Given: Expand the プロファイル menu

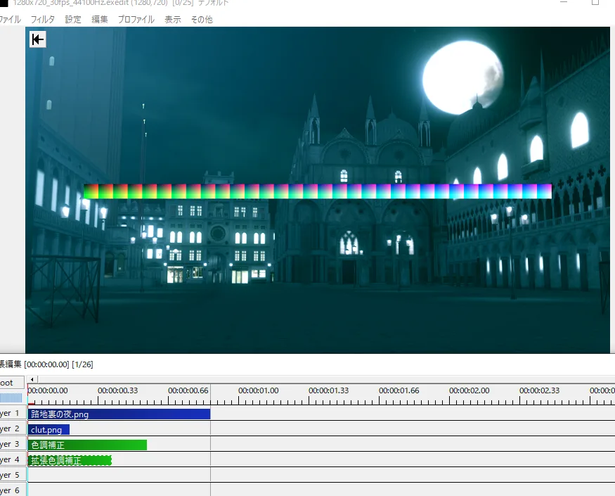Looking at the screenshot, I should click(x=136, y=20).
